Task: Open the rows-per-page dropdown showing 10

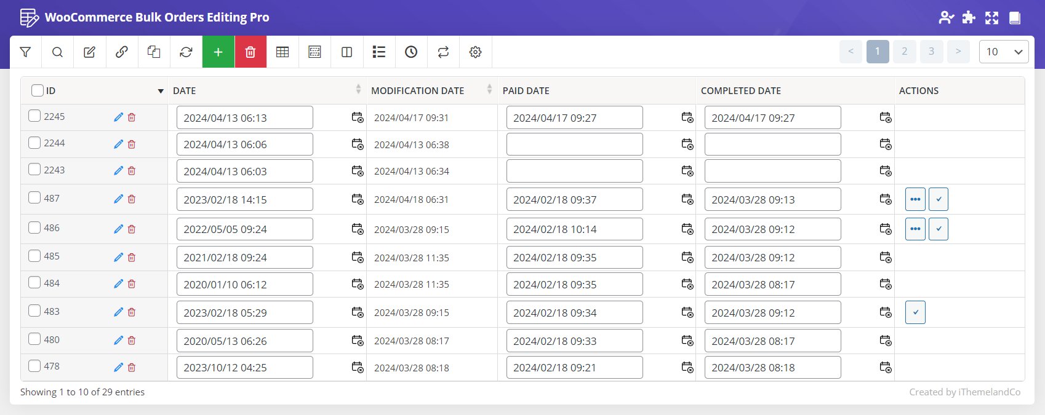Action: [x=1003, y=52]
